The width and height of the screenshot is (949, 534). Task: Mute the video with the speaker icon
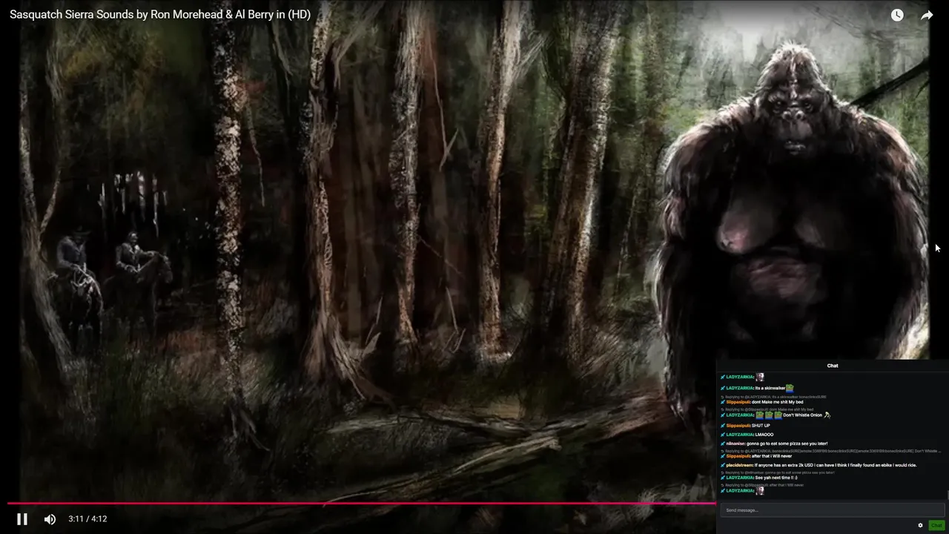(50, 519)
